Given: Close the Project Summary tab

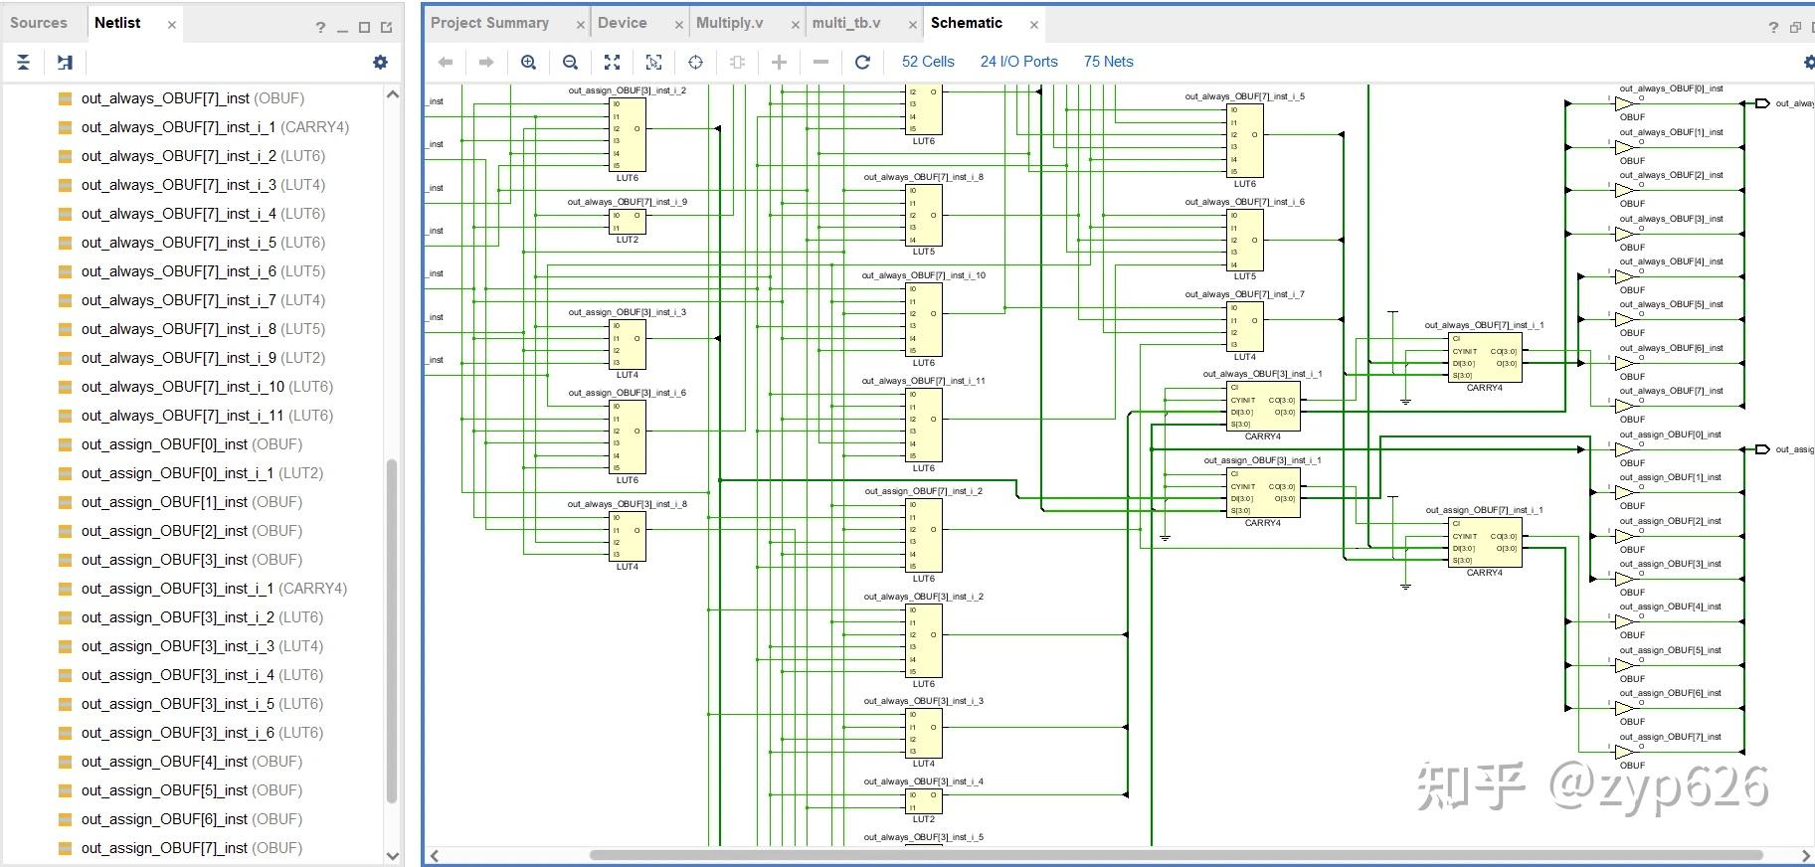Looking at the screenshot, I should coord(580,25).
